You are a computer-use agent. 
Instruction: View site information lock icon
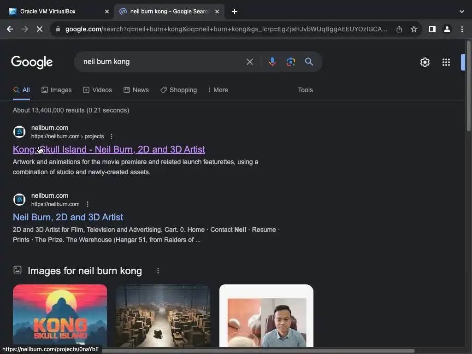(x=58, y=29)
